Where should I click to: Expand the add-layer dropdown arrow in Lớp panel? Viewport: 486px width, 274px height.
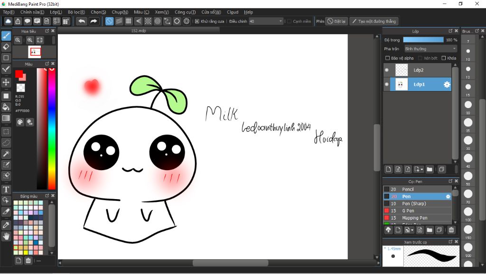[422, 169]
